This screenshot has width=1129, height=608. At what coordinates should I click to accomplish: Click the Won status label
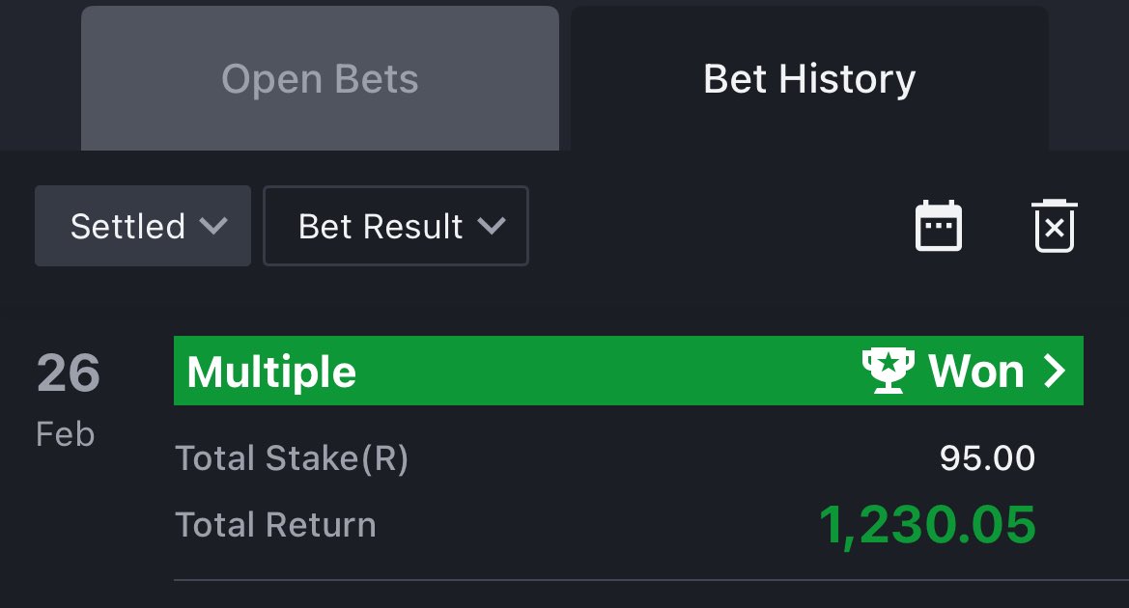[x=975, y=372]
